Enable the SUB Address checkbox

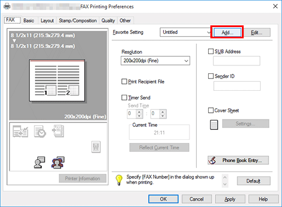coord(211,51)
